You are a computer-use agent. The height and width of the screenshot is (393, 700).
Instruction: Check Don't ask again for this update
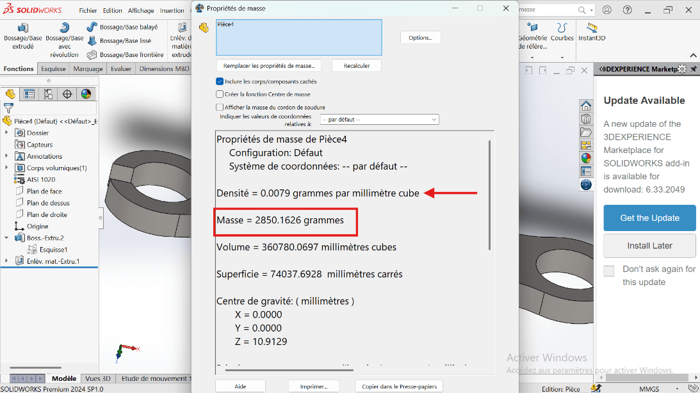(x=609, y=271)
